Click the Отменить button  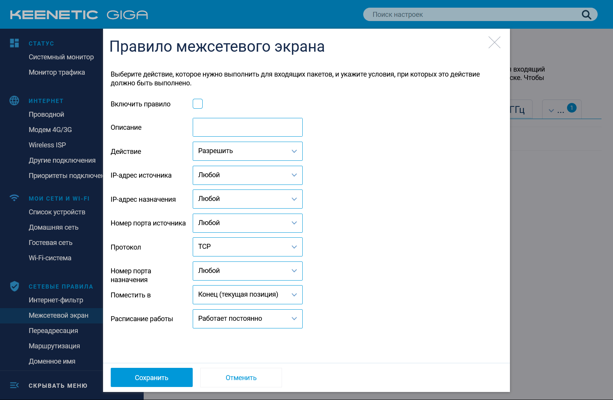pos(241,377)
